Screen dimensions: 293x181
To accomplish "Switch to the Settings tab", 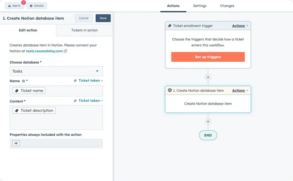I will point(200,6).
